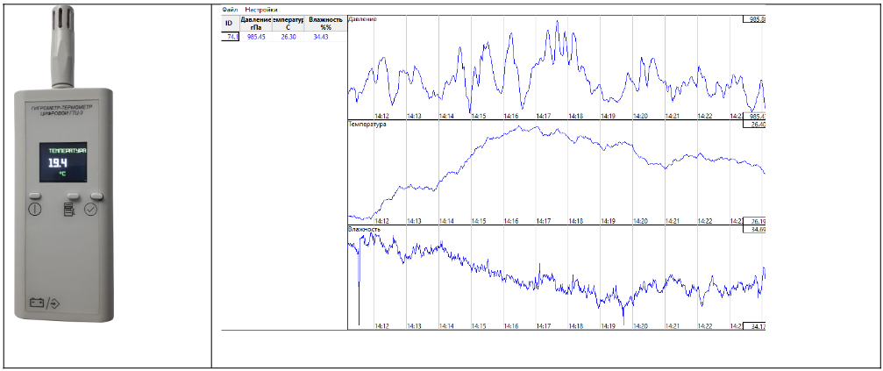Click the Влажность %% column header
The width and height of the screenshot is (883, 371).
coord(324,24)
